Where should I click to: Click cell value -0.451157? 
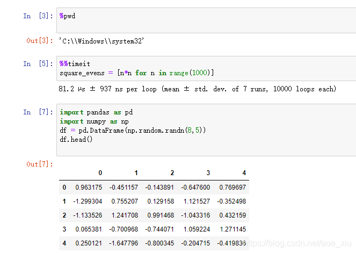123,187
